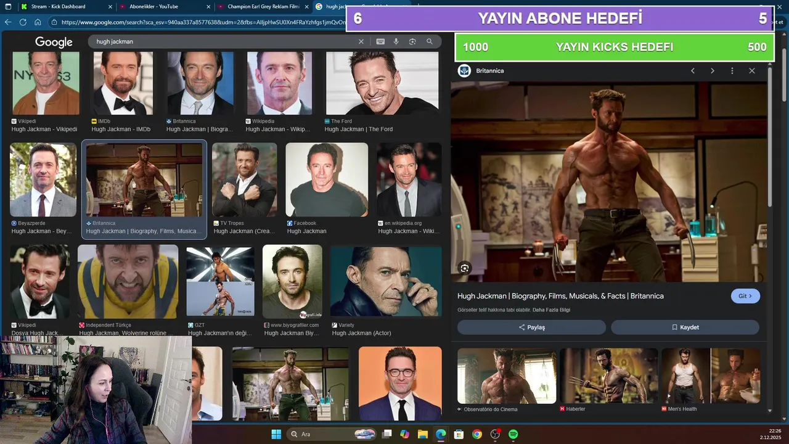789x444 pixels.
Task: Open Task View on the taskbar
Action: pyautogui.click(x=386, y=434)
